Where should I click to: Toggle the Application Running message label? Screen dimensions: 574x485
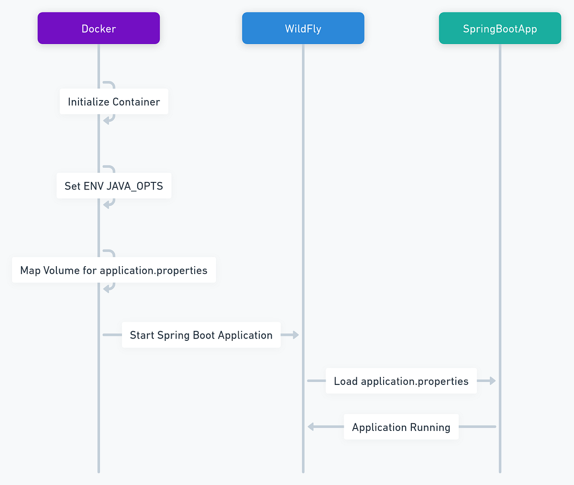401,427
